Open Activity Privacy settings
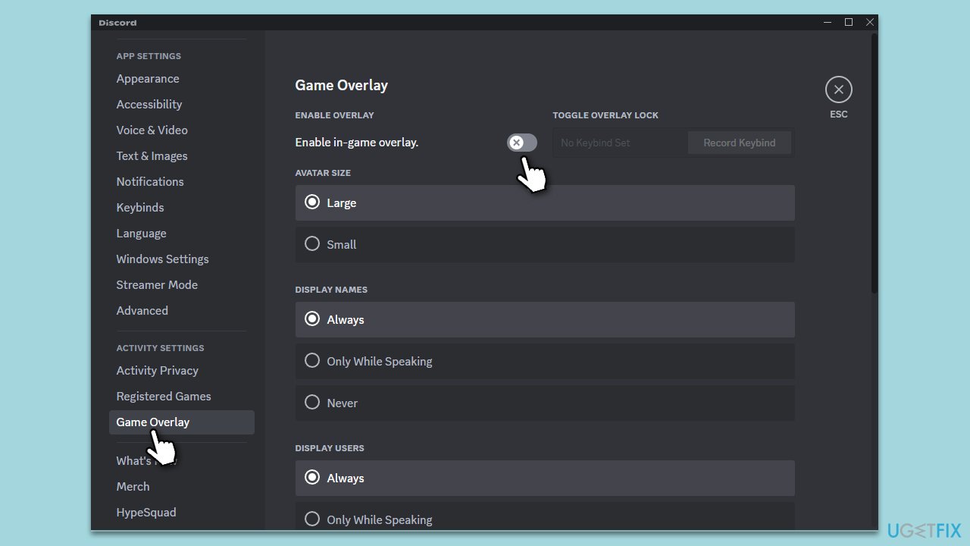970x546 pixels. [x=158, y=371]
